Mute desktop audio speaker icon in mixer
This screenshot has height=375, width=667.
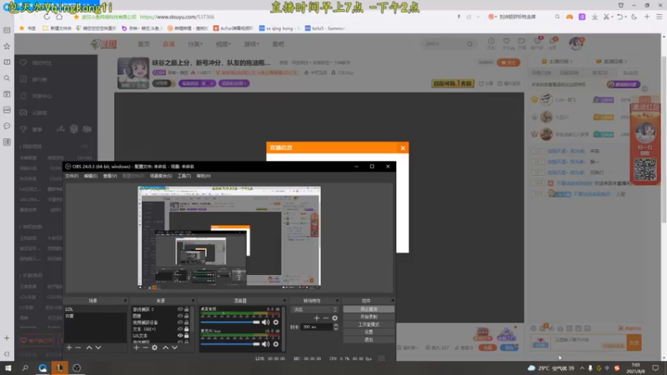pos(266,322)
